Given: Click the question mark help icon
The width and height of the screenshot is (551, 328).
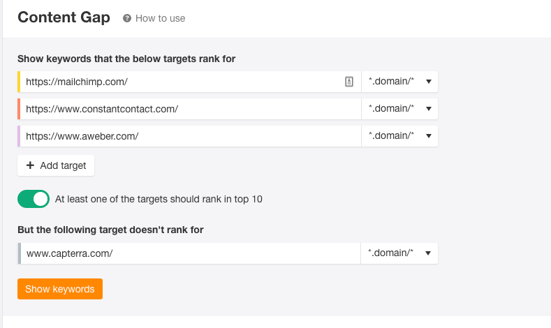Looking at the screenshot, I should coord(127,18).
